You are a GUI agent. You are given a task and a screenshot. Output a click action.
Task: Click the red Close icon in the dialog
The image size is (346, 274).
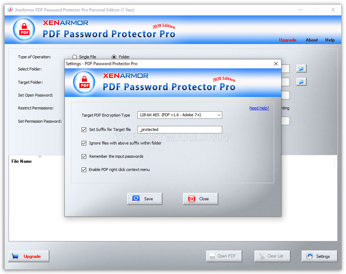tap(191, 199)
